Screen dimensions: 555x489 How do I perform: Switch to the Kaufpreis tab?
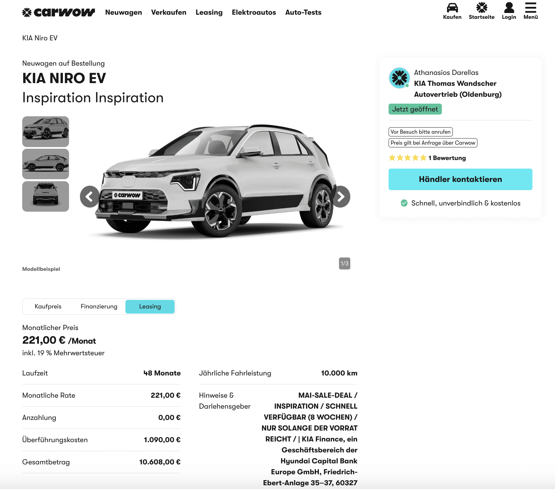point(48,306)
